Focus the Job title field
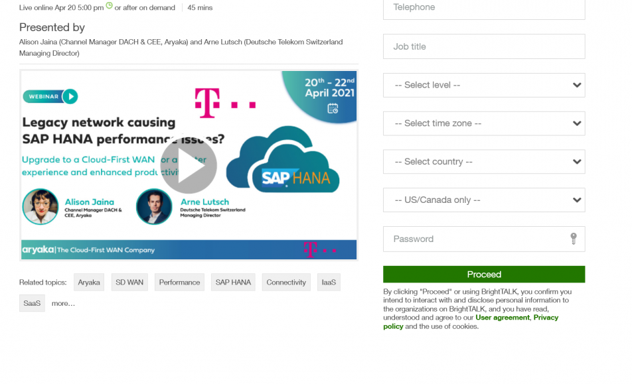The image size is (632, 384). (x=484, y=46)
